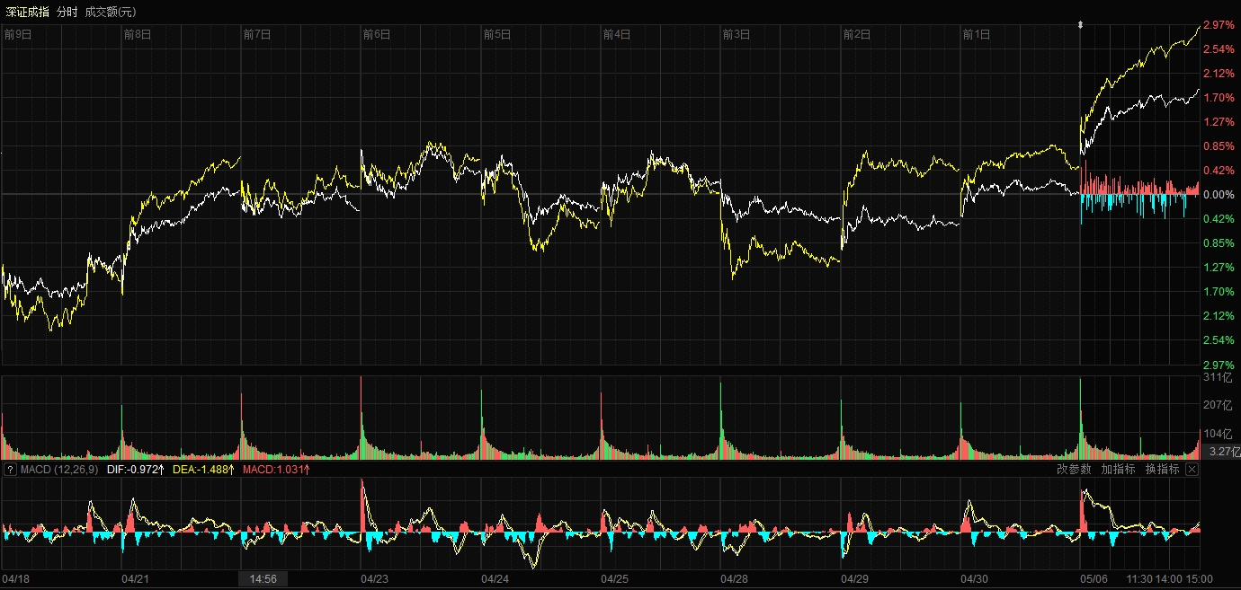
Task: Click the 14:00 time label
Action: click(x=1170, y=579)
